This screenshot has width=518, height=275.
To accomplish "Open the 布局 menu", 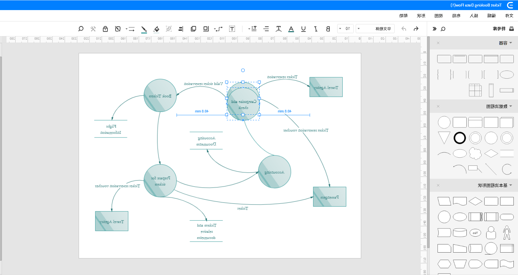I will pyautogui.click(x=456, y=16).
